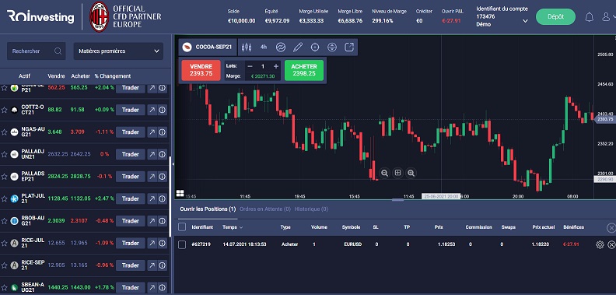Open COCOA-SEP21 symbol selector

point(208,47)
